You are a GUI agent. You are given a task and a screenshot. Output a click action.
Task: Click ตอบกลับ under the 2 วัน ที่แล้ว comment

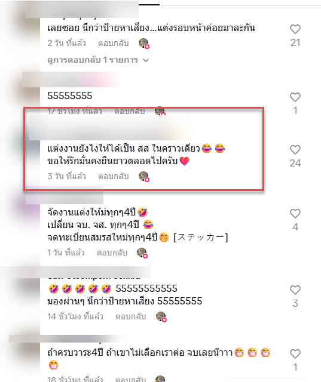pyautogui.click(x=113, y=43)
